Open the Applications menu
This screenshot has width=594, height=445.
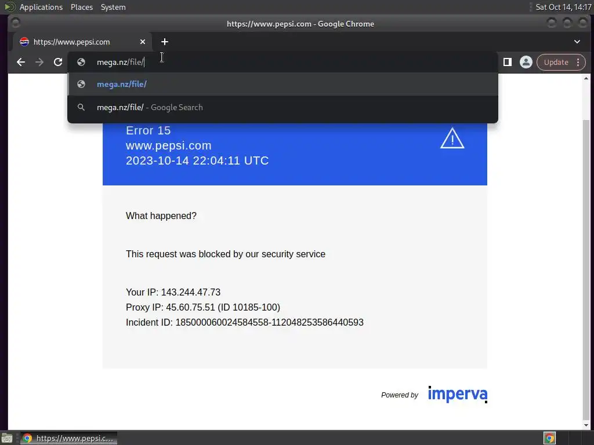coord(41,7)
